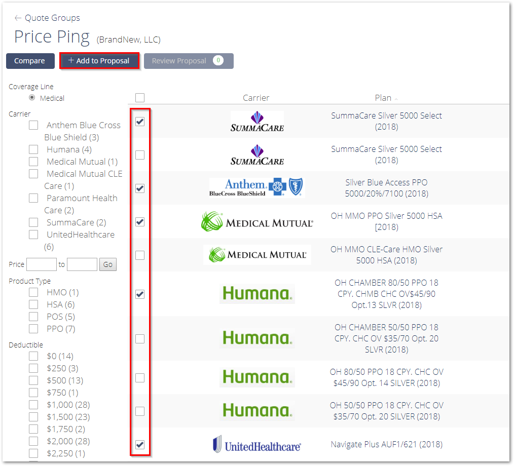Click the UnitedHealthcare logo

[x=257, y=445]
